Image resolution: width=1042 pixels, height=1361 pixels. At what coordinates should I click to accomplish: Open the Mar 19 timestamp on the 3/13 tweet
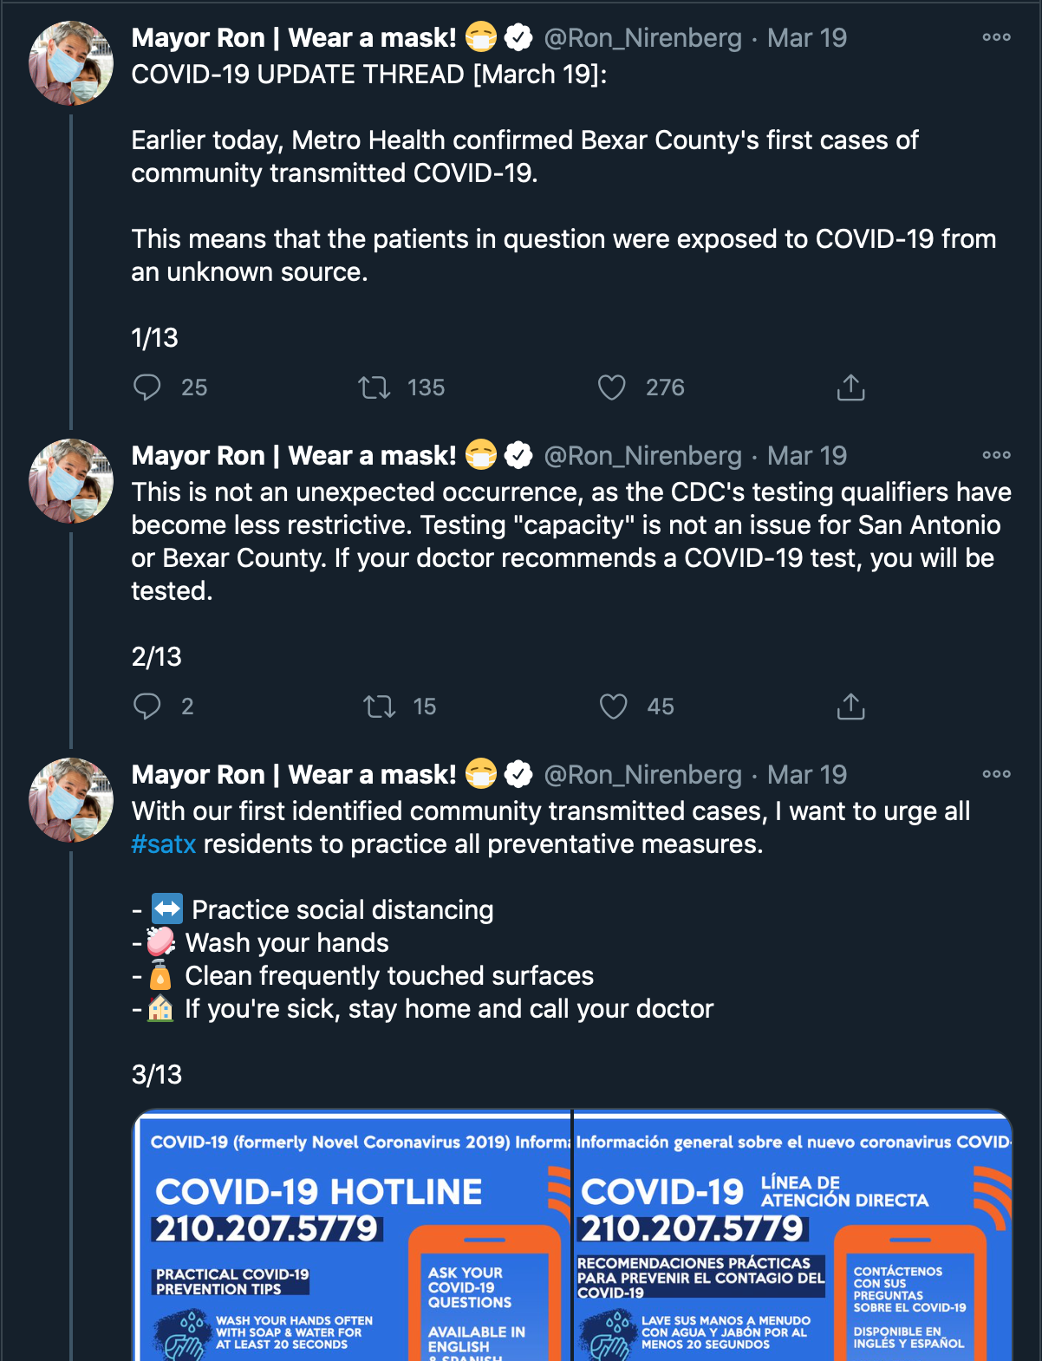[806, 775]
